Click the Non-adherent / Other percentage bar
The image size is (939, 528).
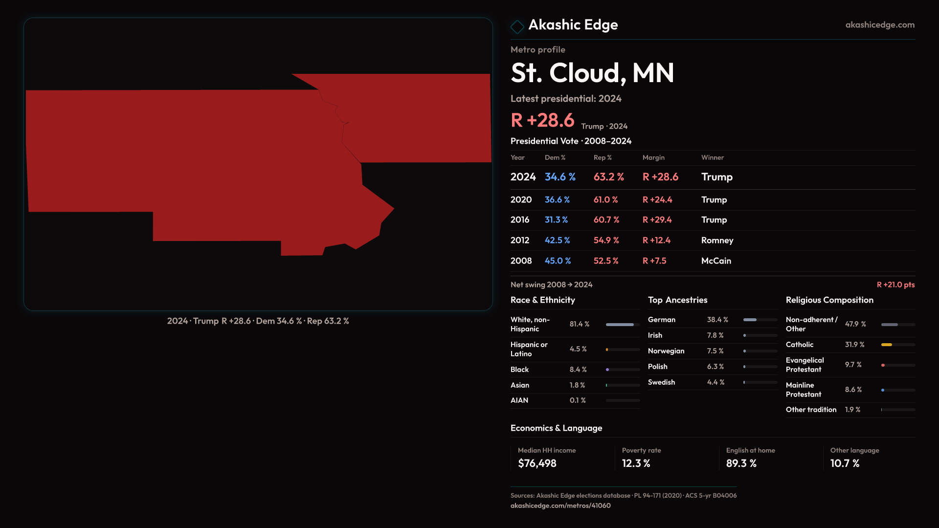click(x=889, y=325)
